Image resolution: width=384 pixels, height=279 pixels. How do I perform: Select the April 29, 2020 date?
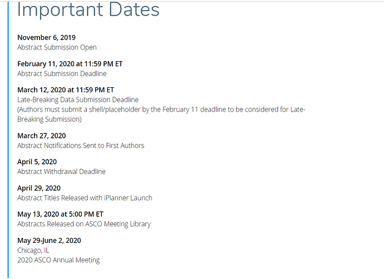(x=39, y=188)
